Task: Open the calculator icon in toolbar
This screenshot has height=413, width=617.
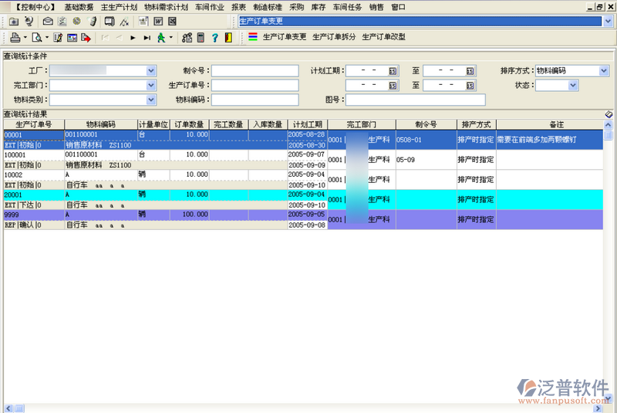Action: coord(201,37)
